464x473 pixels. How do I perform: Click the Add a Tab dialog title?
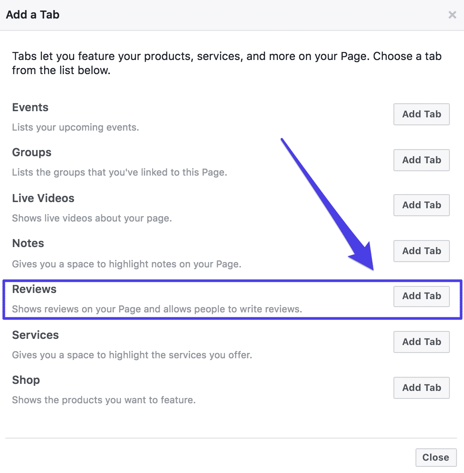coord(33,15)
